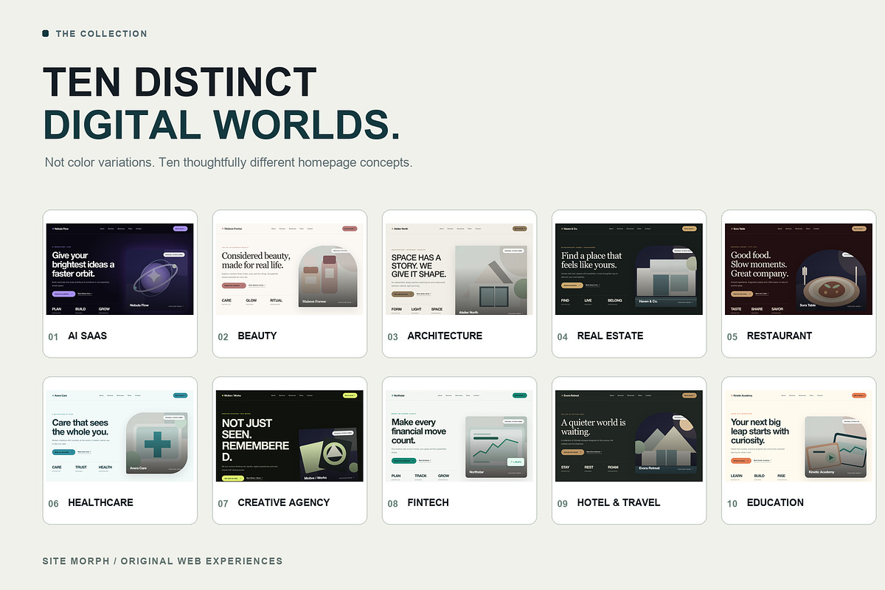Click the 'Considered beauty, made for real life' headline
885x590 pixels.
point(256,260)
